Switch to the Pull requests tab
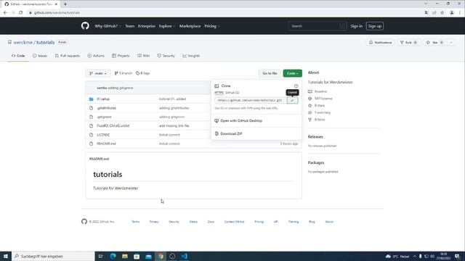The width and height of the screenshot is (465, 261). tap(68, 56)
